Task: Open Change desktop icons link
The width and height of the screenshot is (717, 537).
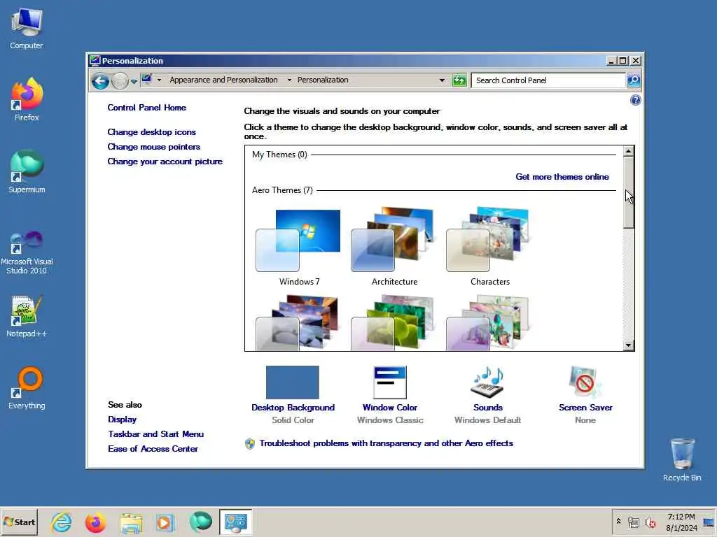Action: point(151,132)
